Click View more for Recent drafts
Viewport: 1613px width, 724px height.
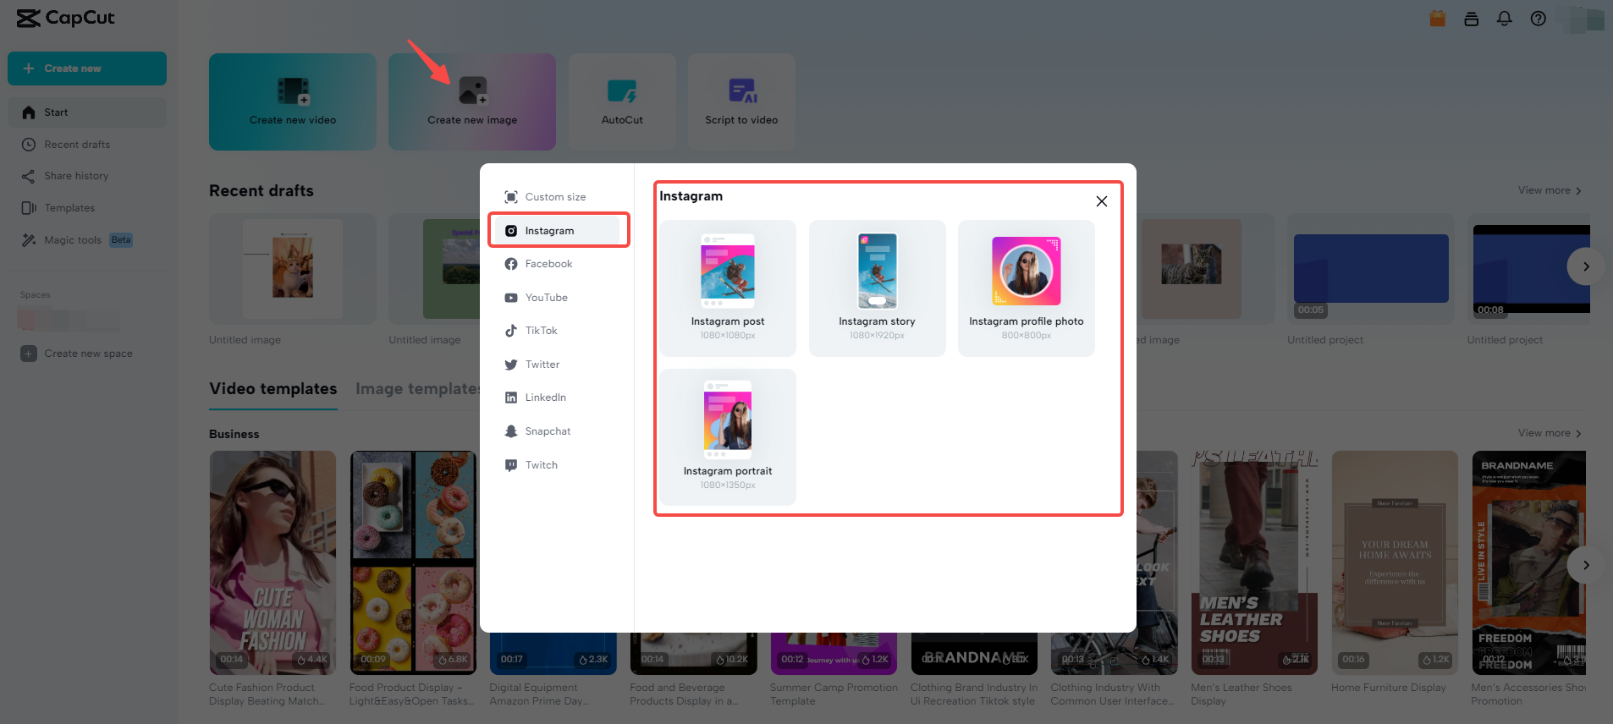click(x=1550, y=190)
